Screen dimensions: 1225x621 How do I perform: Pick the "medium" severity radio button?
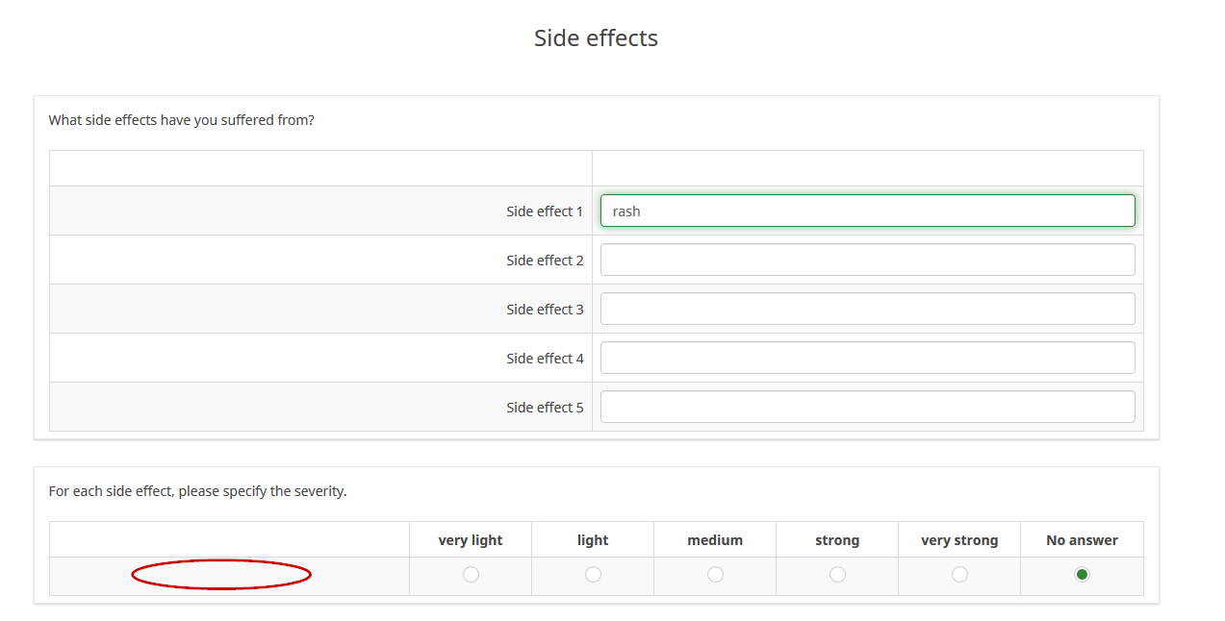[715, 574]
